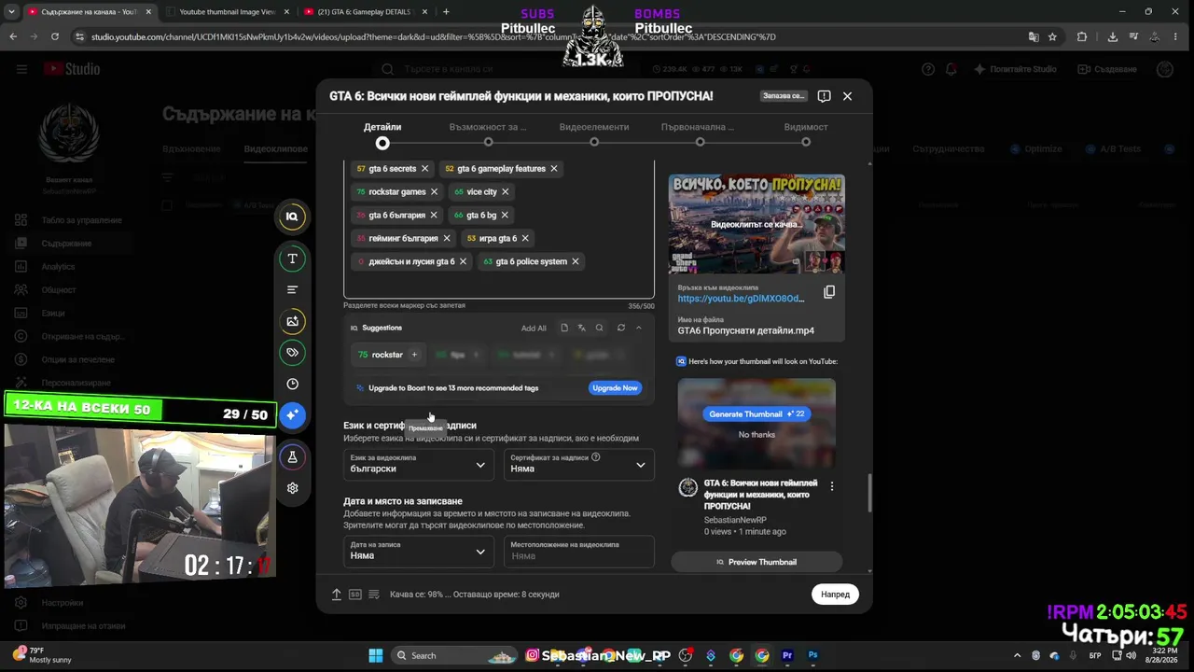Open the caption certificate dropdown
Screen dimensions: 1194x672
(578, 464)
